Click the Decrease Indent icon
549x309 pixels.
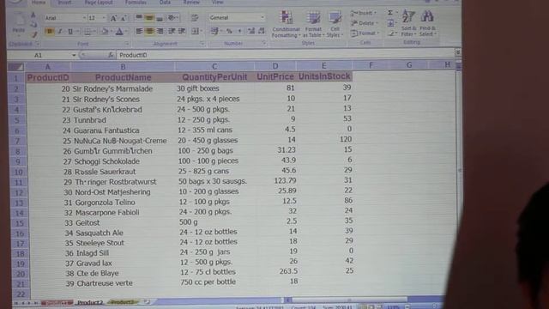(172, 31)
